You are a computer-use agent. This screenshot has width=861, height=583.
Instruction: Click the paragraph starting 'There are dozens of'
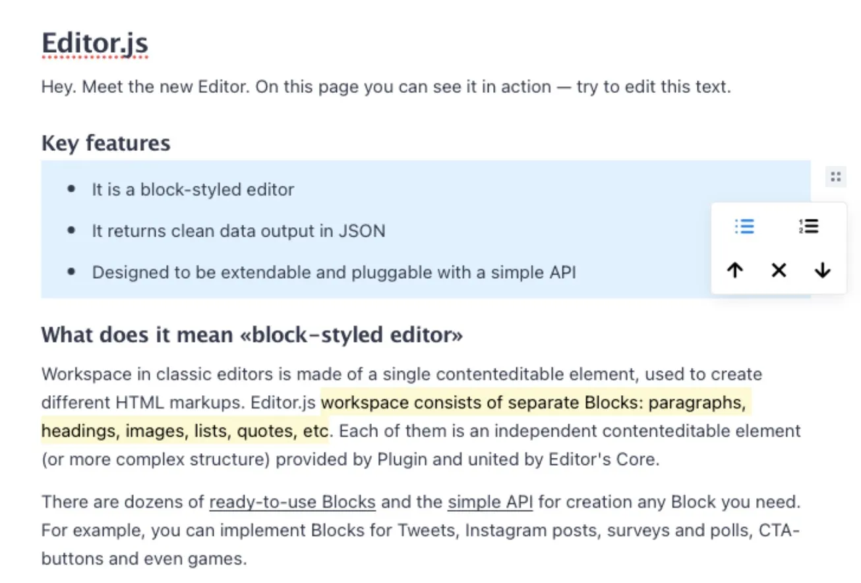click(421, 530)
